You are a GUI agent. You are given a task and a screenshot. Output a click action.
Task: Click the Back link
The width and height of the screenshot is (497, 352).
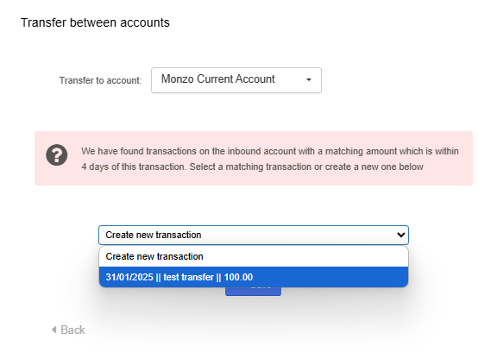pos(68,330)
